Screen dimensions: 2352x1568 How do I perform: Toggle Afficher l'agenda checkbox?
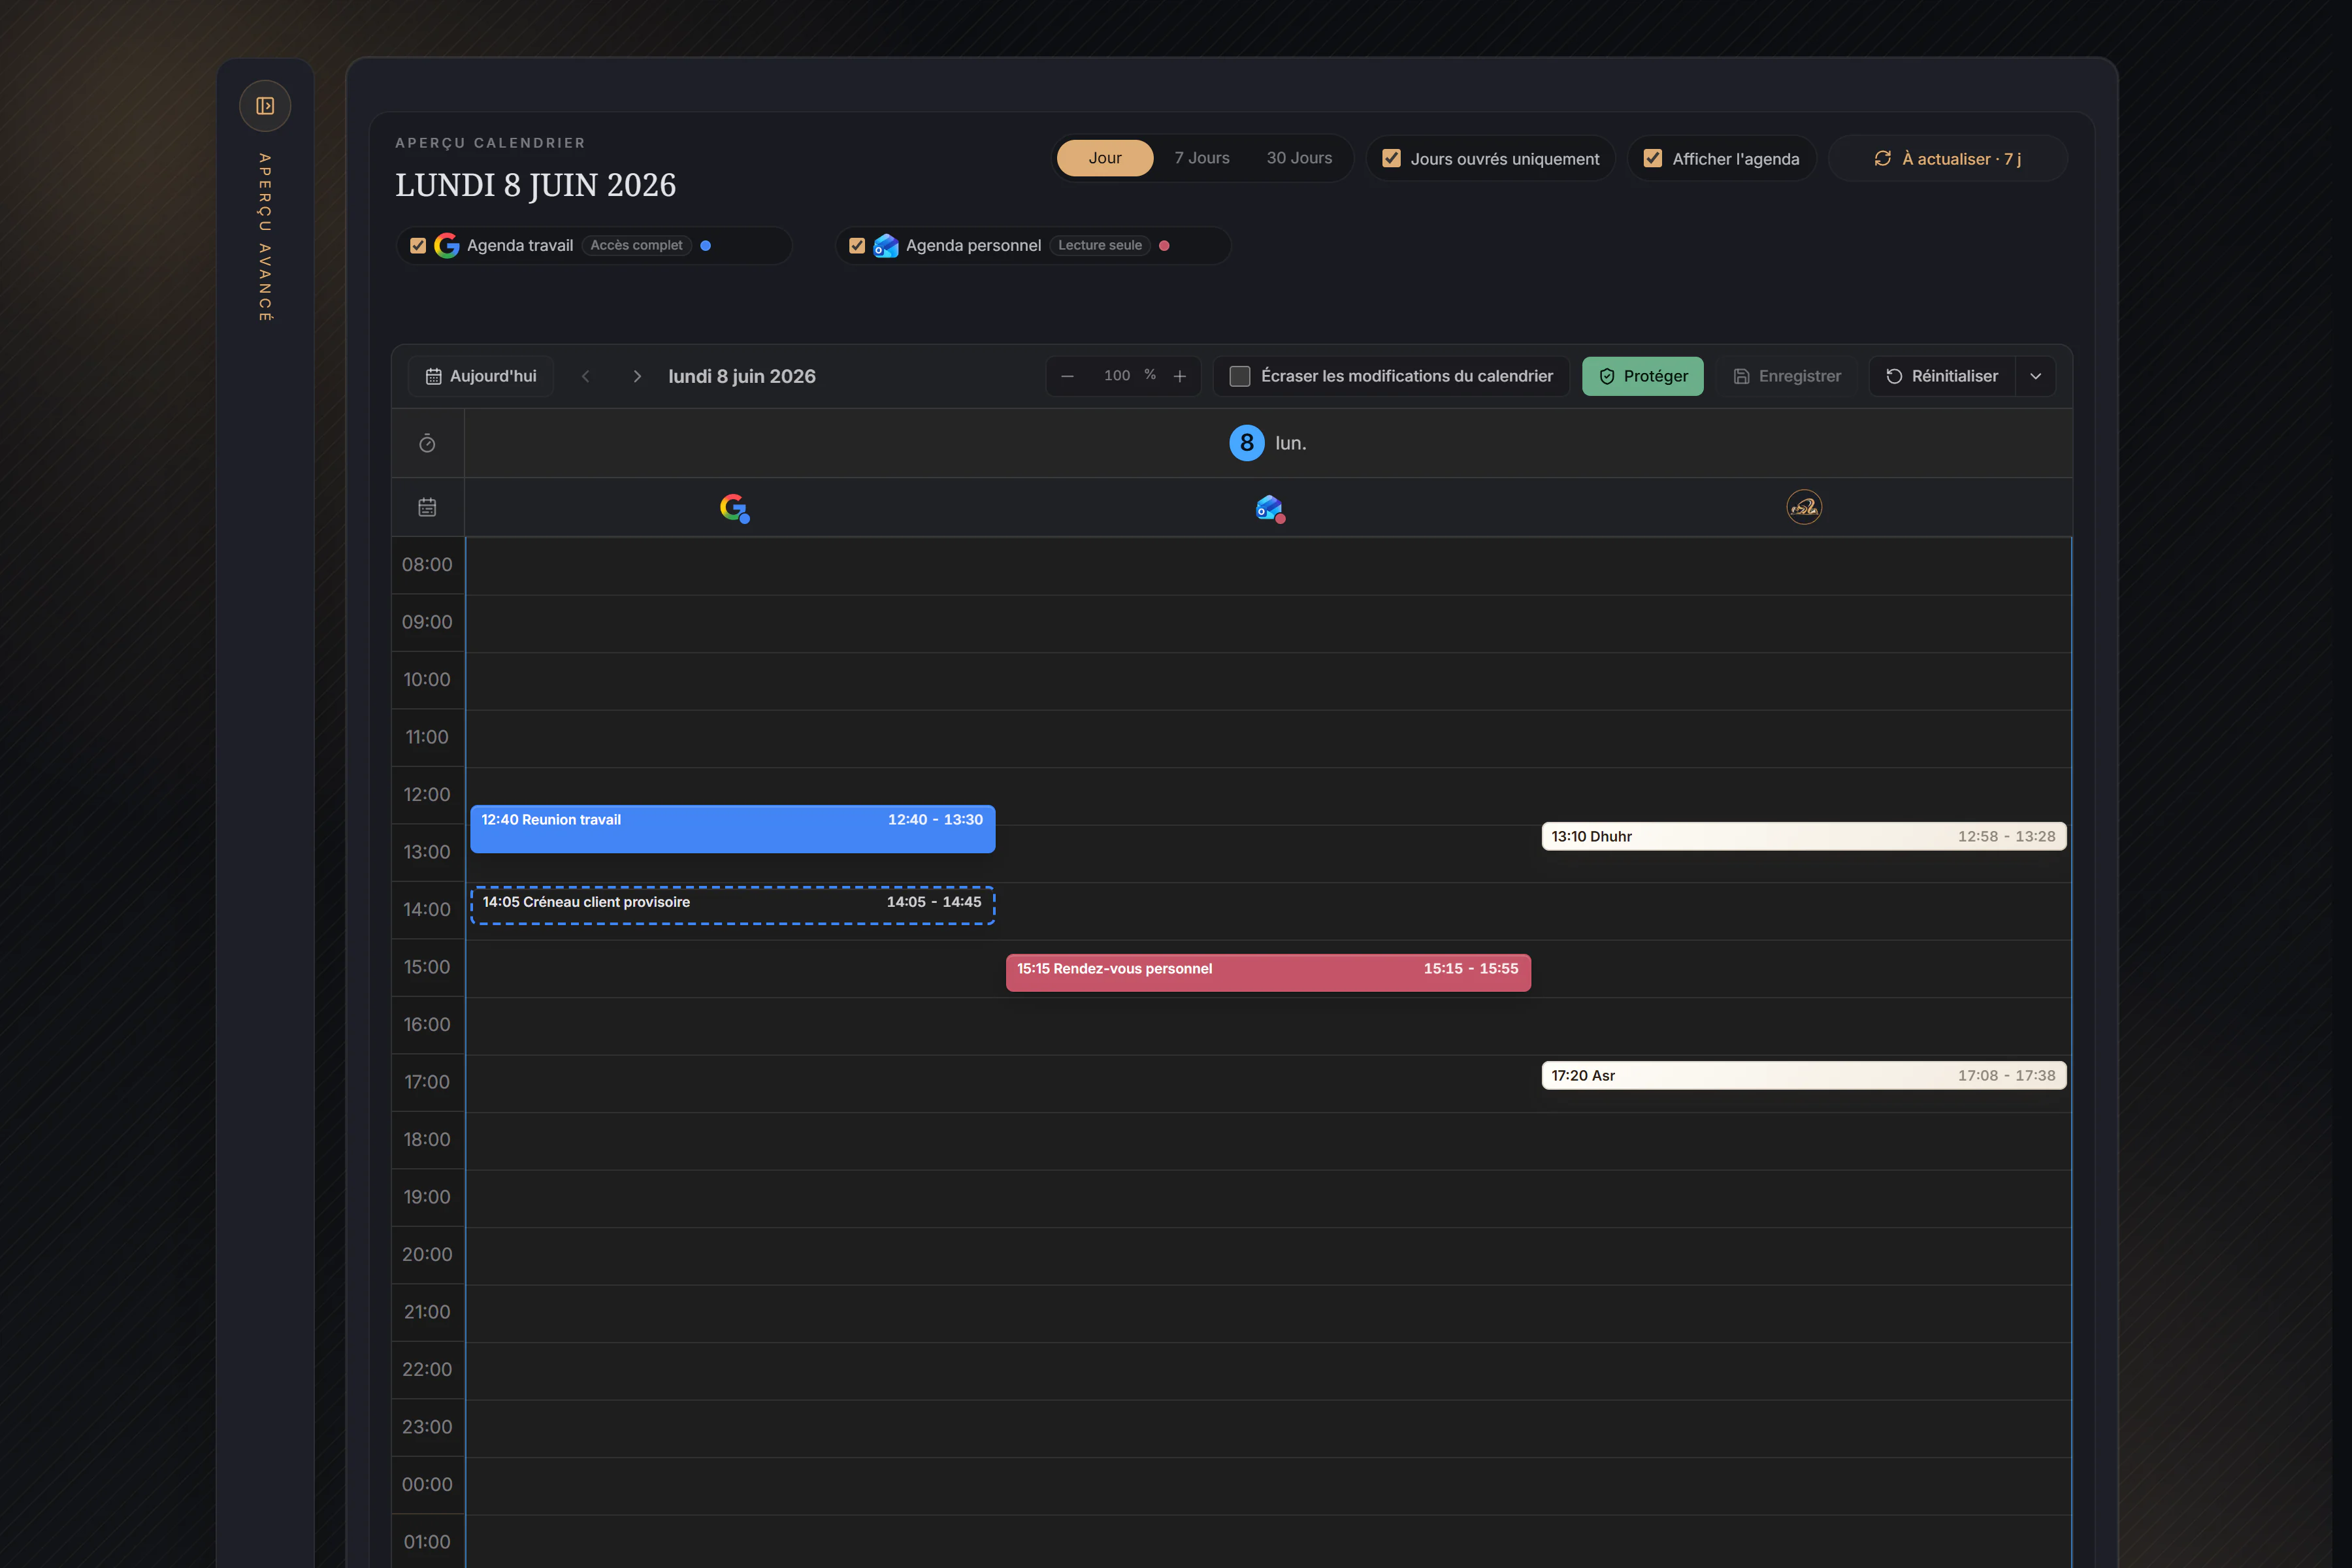1653,158
